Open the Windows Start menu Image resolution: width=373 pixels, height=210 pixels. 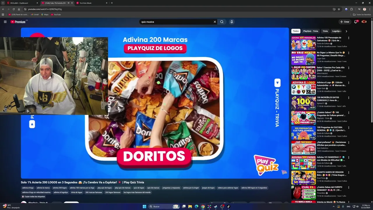(144, 206)
